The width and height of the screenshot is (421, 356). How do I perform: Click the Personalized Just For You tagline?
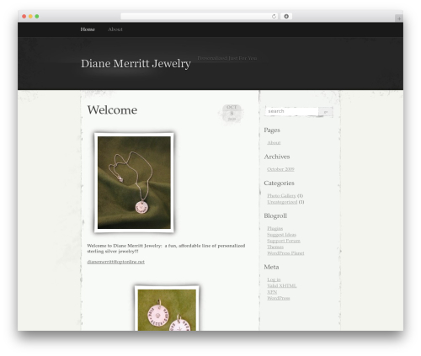coord(227,58)
